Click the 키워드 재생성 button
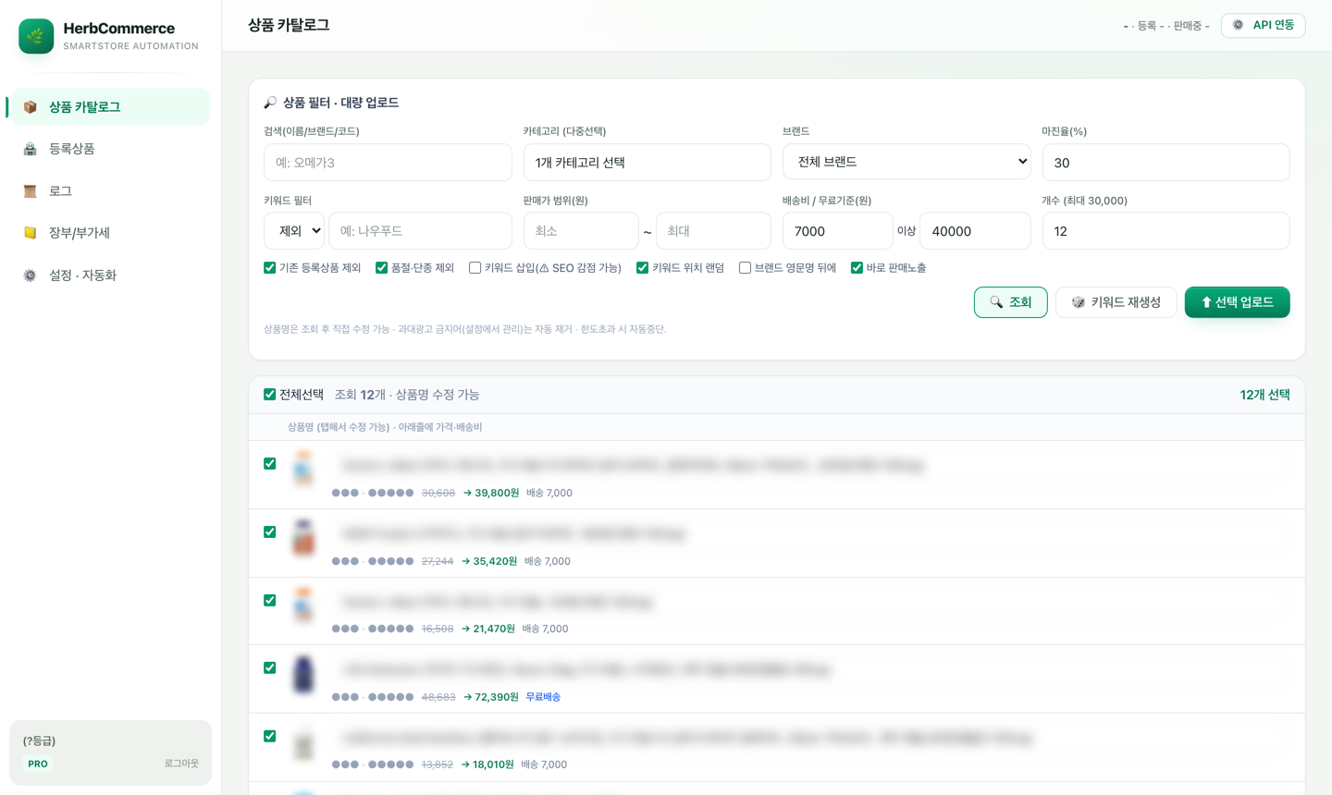The height and width of the screenshot is (795, 1332). pos(1116,302)
